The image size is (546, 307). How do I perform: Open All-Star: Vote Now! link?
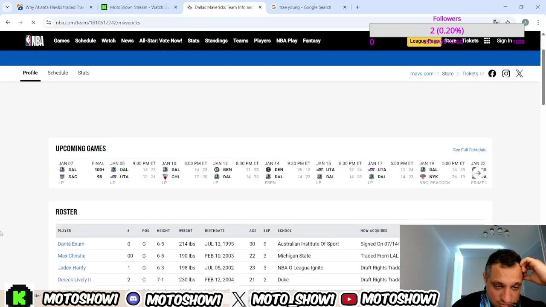point(160,41)
